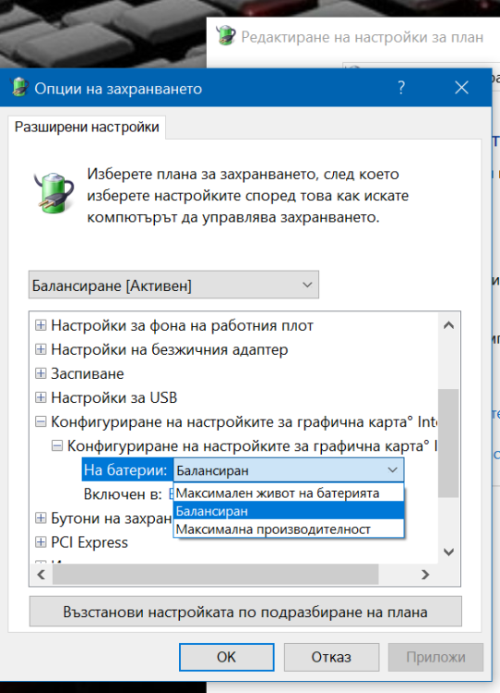This screenshot has width=500, height=693.
Task: Click the battery icon beside Редактиране на настройки
Action: click(225, 35)
